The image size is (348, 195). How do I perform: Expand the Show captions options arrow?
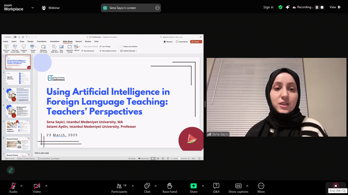click(x=247, y=186)
